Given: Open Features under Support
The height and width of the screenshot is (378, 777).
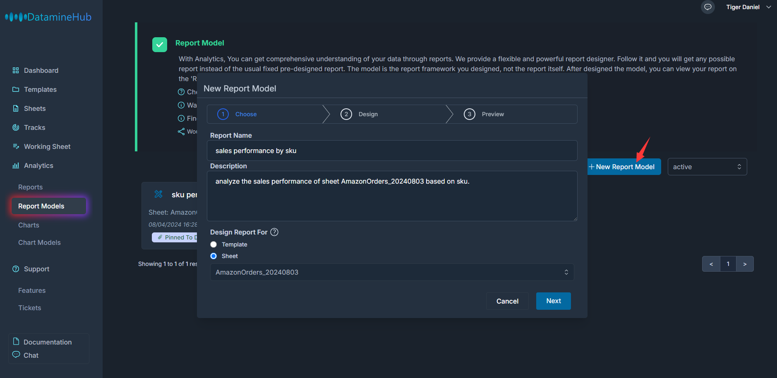Looking at the screenshot, I should (x=32, y=290).
